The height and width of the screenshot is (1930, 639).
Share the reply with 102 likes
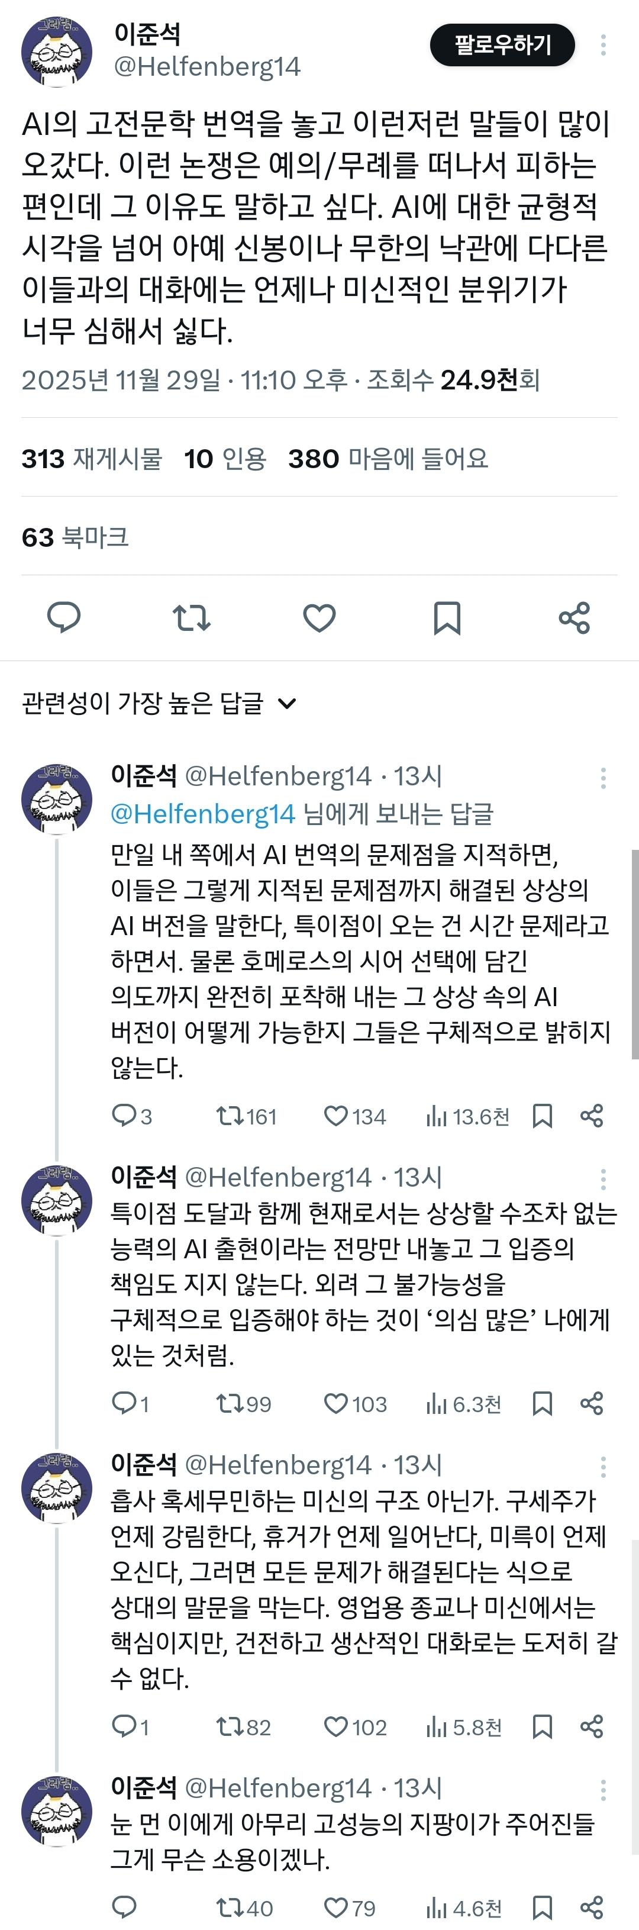[592, 1726]
